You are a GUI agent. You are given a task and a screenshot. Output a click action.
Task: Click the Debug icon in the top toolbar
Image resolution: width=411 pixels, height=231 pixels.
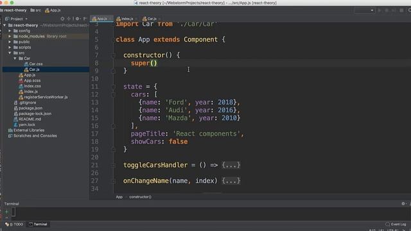[x=387, y=10]
